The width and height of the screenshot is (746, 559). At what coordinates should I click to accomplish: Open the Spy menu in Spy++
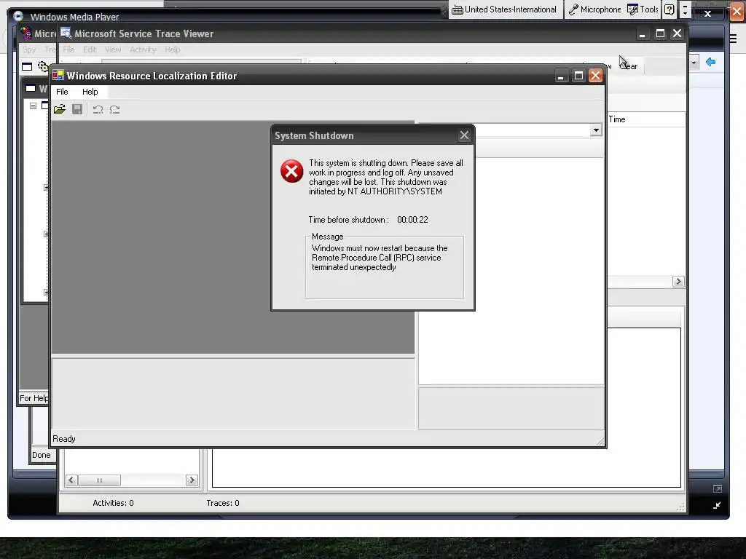click(x=29, y=49)
